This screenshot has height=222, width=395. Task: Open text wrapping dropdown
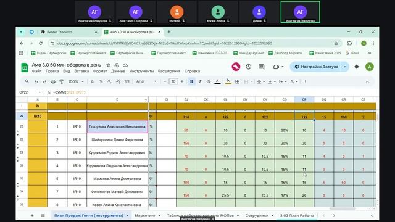point(283,81)
